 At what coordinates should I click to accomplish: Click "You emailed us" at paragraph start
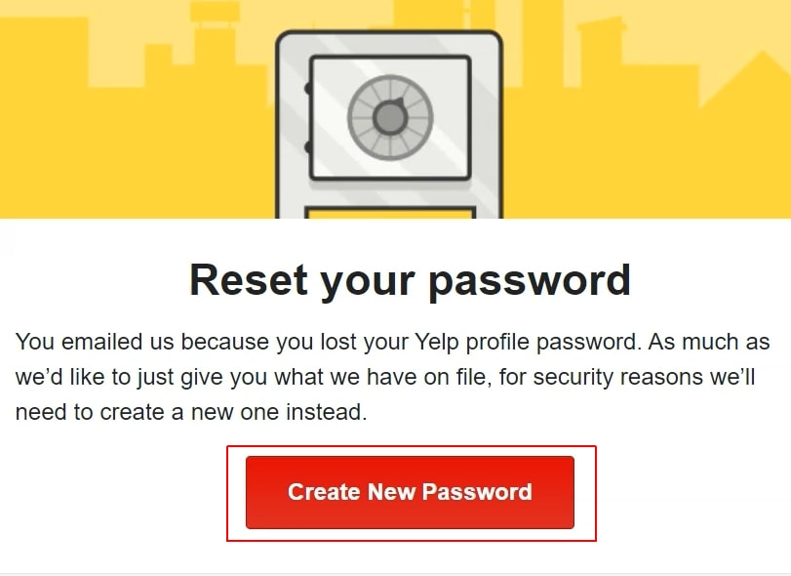point(80,343)
